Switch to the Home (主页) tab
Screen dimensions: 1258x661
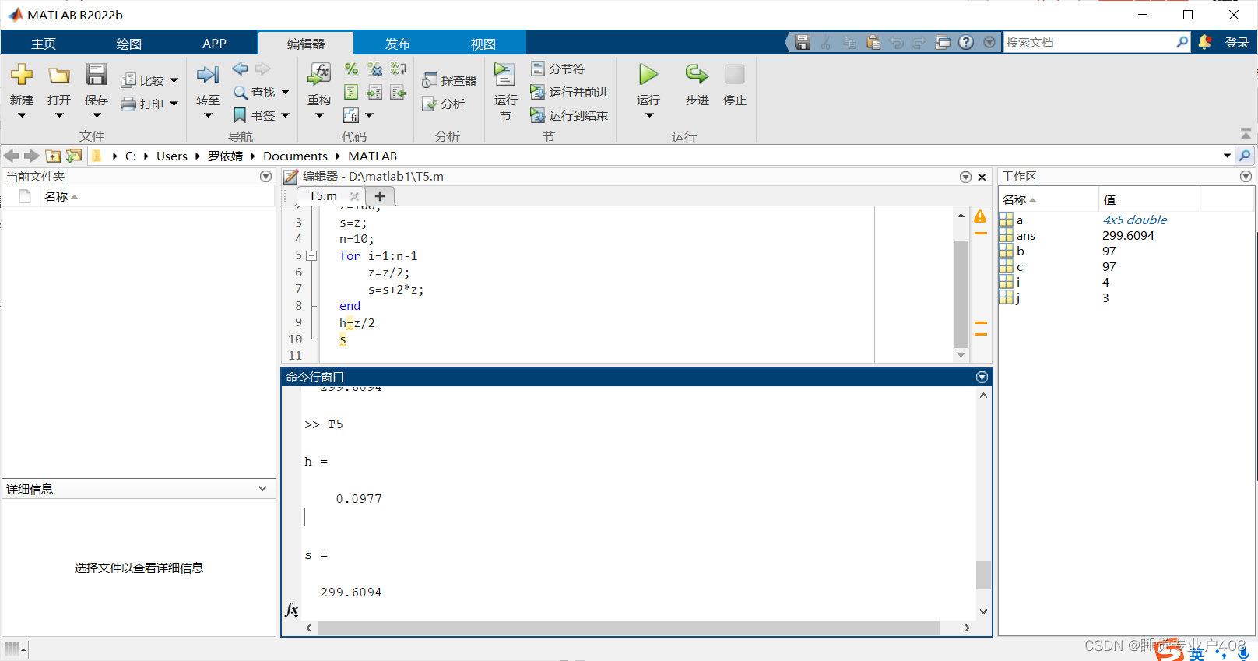tap(44, 44)
